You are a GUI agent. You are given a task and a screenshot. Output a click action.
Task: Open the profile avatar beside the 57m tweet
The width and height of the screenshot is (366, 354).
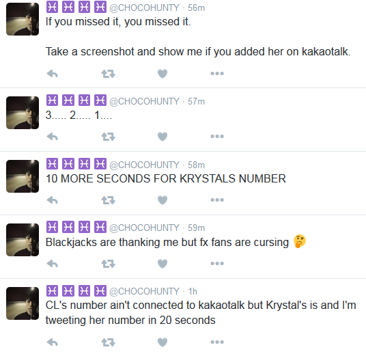[23, 113]
